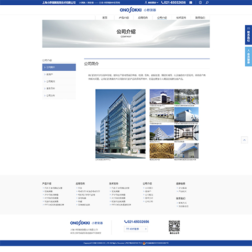Expand the member login dropdown in top bar
Screen dimensions: 252x252
[x=151, y=3]
